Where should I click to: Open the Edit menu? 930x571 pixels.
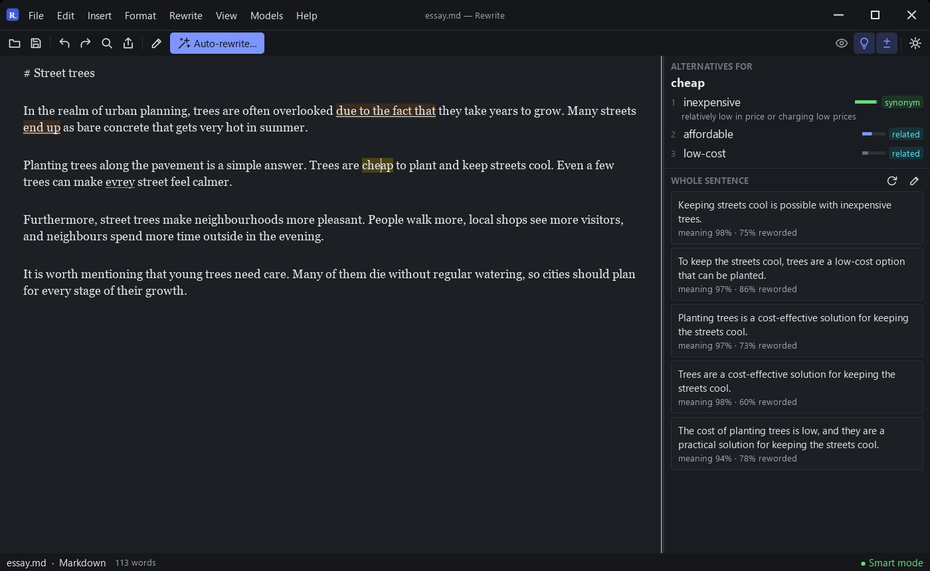[66, 15]
